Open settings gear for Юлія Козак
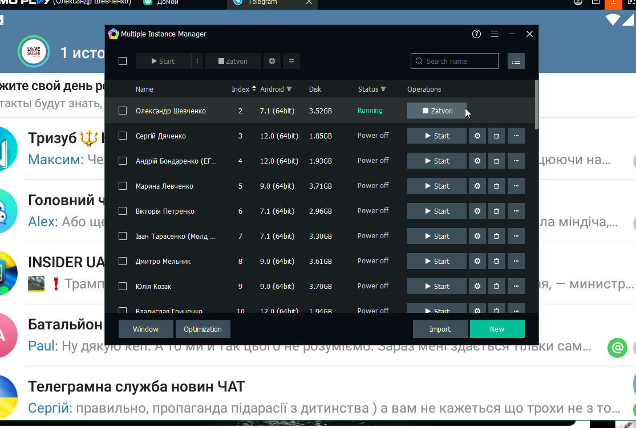636x428 pixels. click(477, 287)
